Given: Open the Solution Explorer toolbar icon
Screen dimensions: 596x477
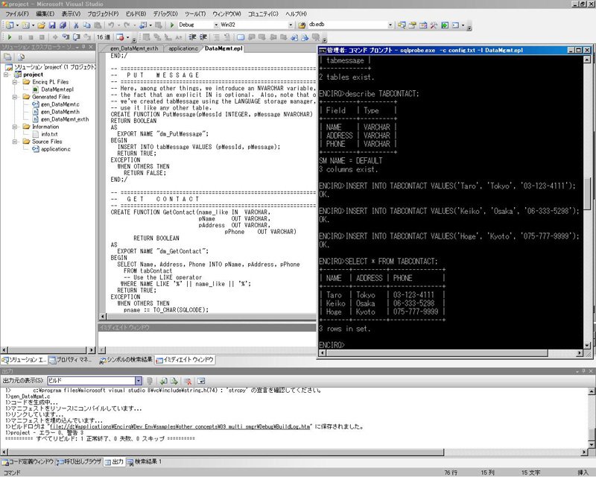Looking at the screenshot, I should pos(402,25).
